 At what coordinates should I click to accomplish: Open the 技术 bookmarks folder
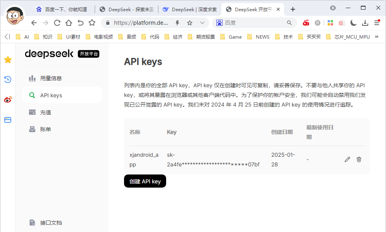tap(284, 37)
